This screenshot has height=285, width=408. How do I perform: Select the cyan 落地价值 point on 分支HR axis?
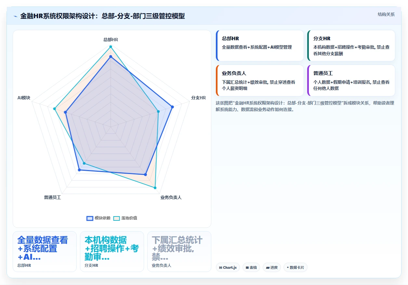click(158, 111)
